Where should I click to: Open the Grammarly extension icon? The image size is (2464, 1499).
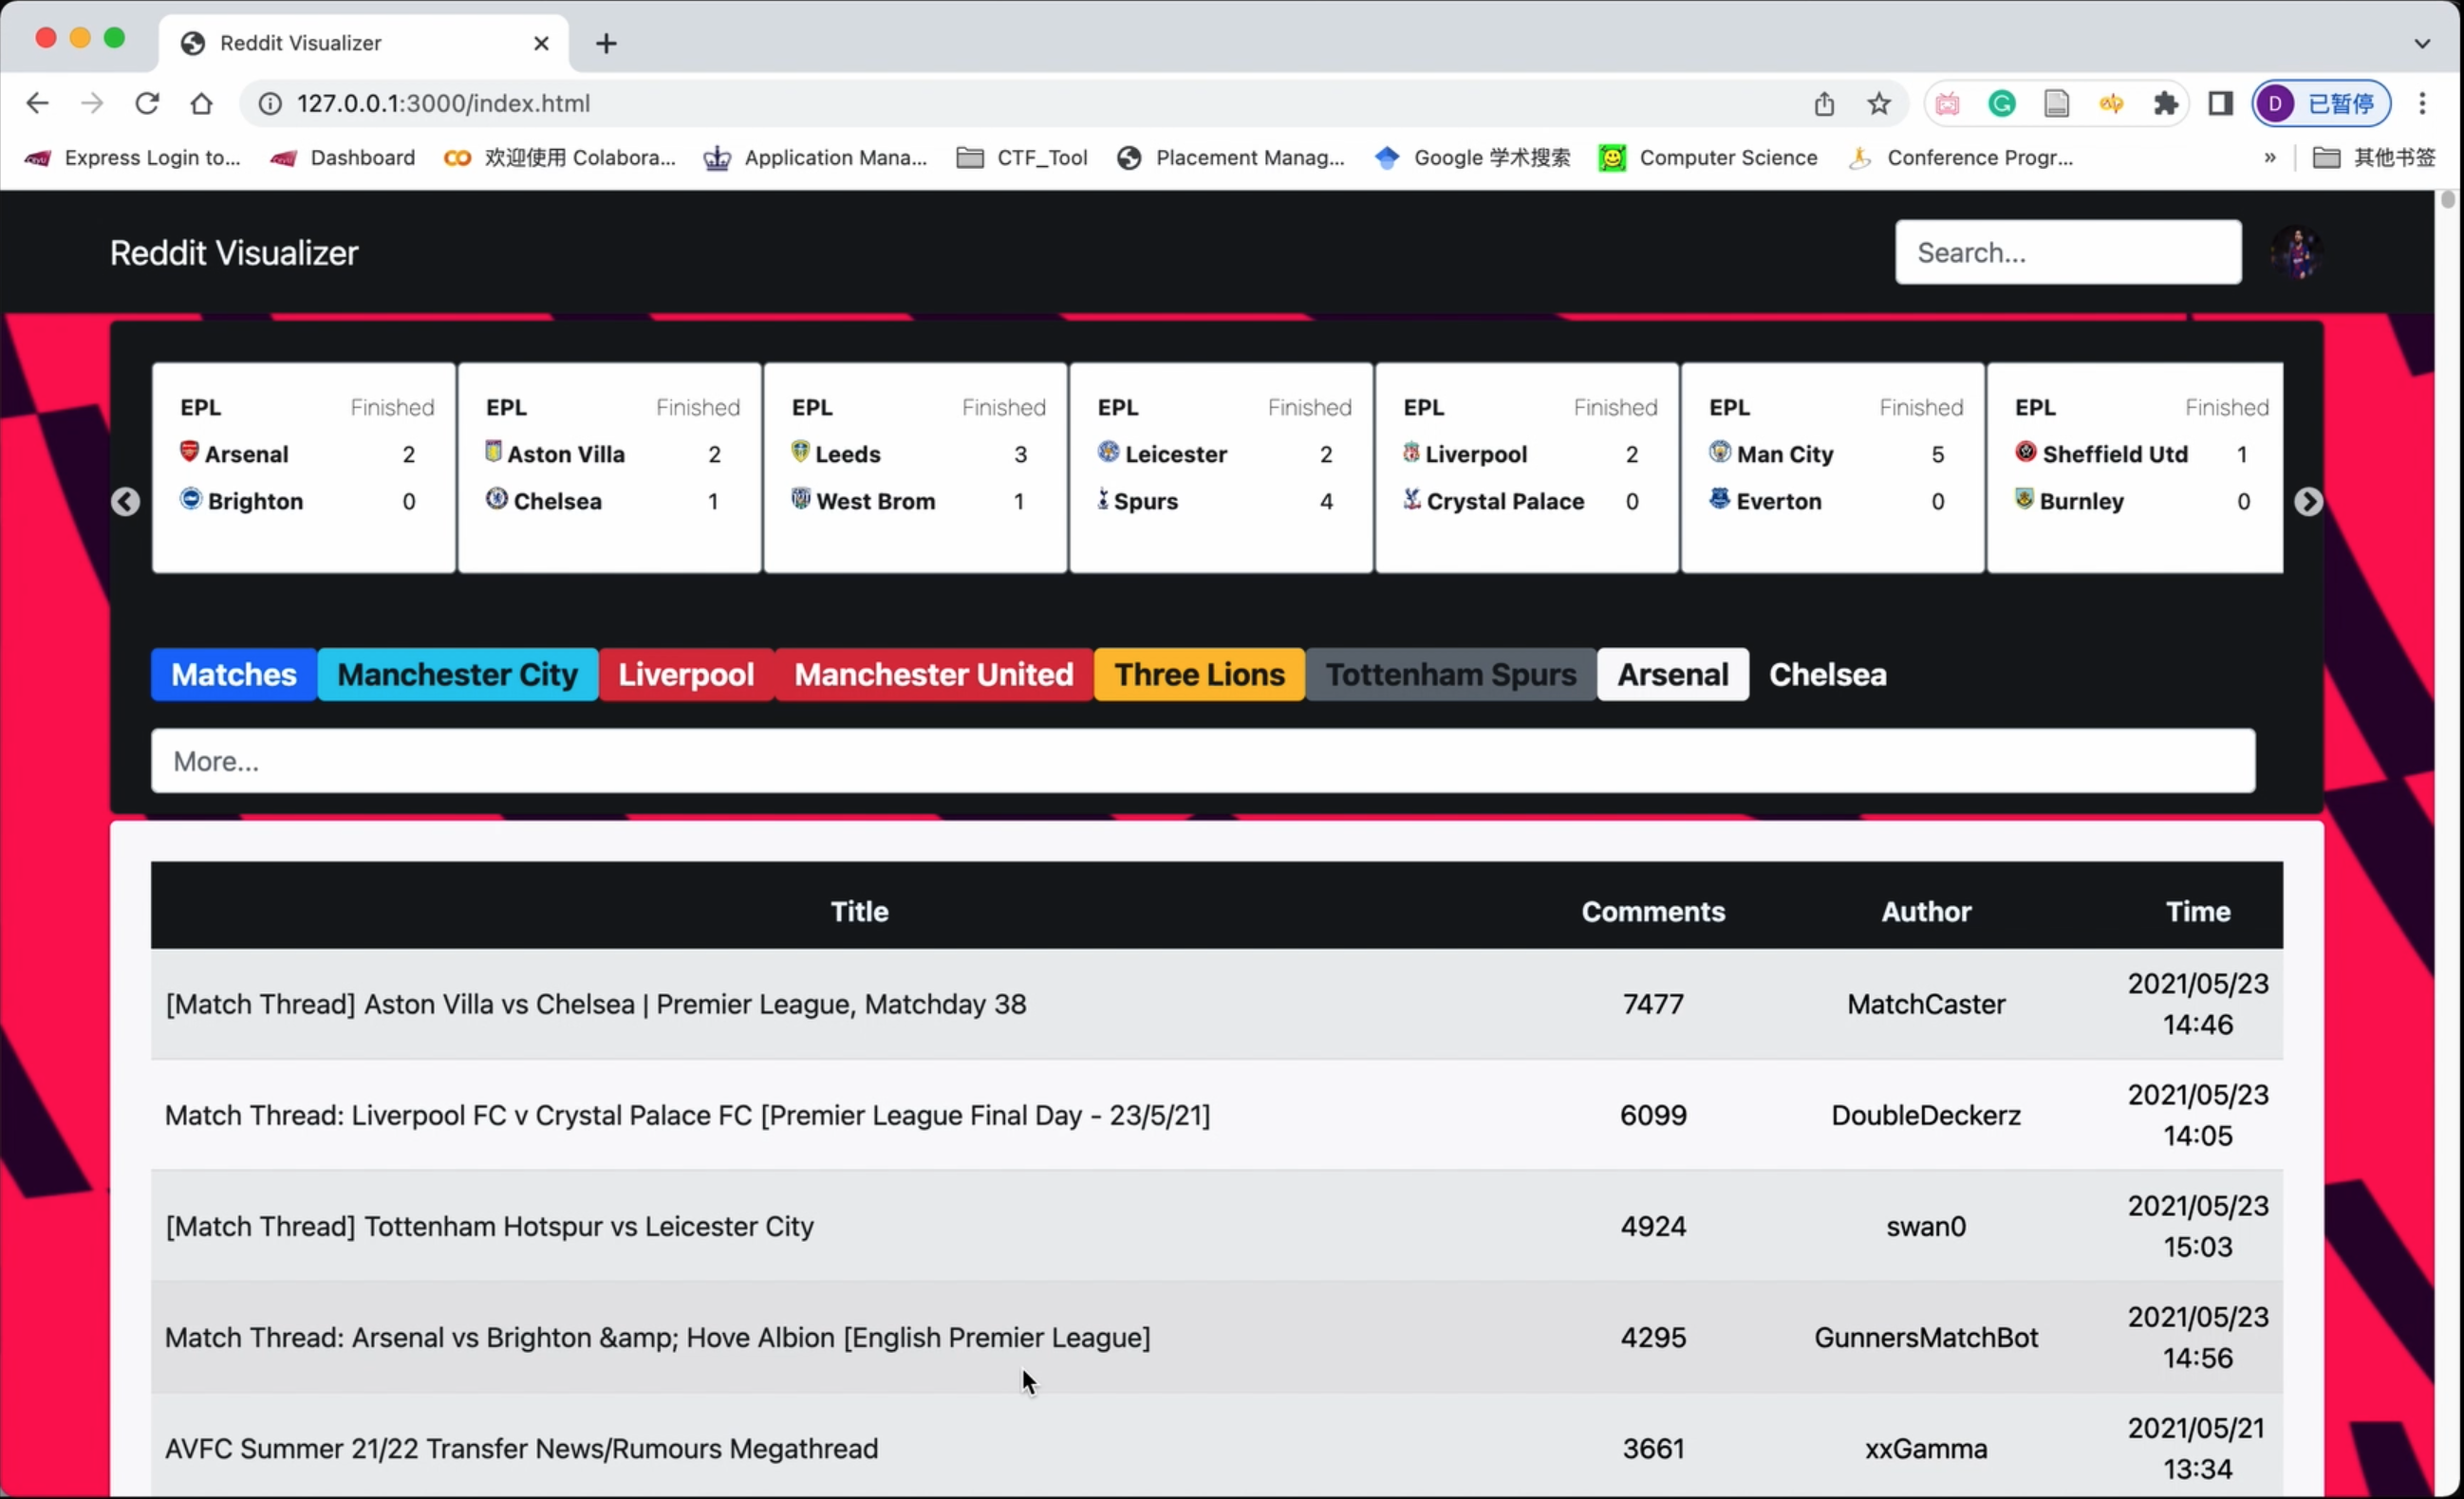2002,102
